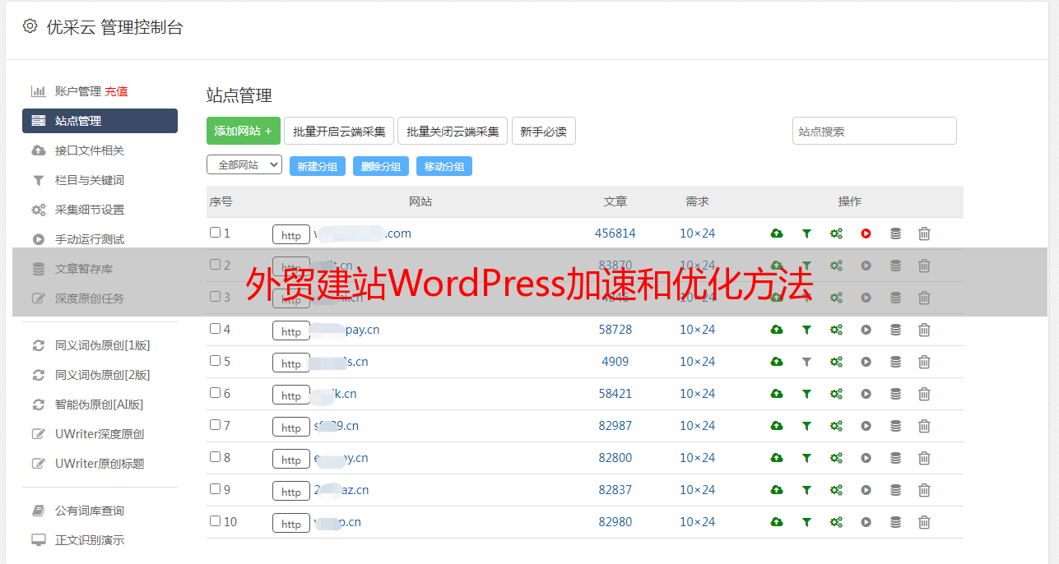Click the database icon in row 8
This screenshot has width=1059, height=564.
pos(895,458)
